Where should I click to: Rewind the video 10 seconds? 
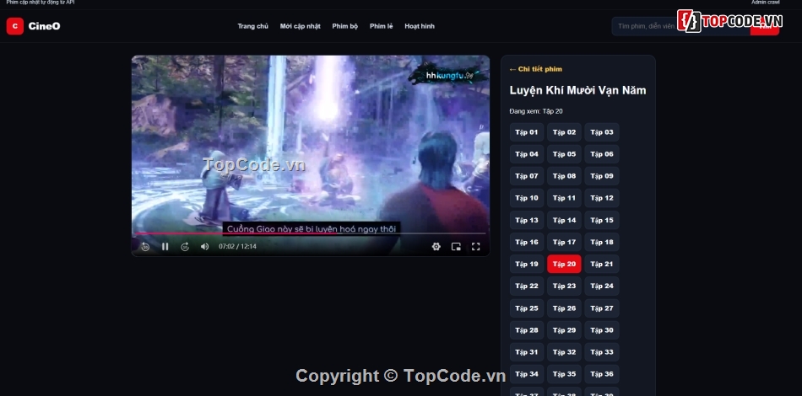click(x=145, y=247)
